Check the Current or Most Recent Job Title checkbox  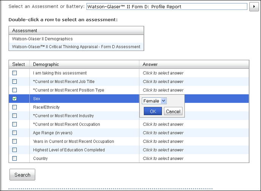14,81
